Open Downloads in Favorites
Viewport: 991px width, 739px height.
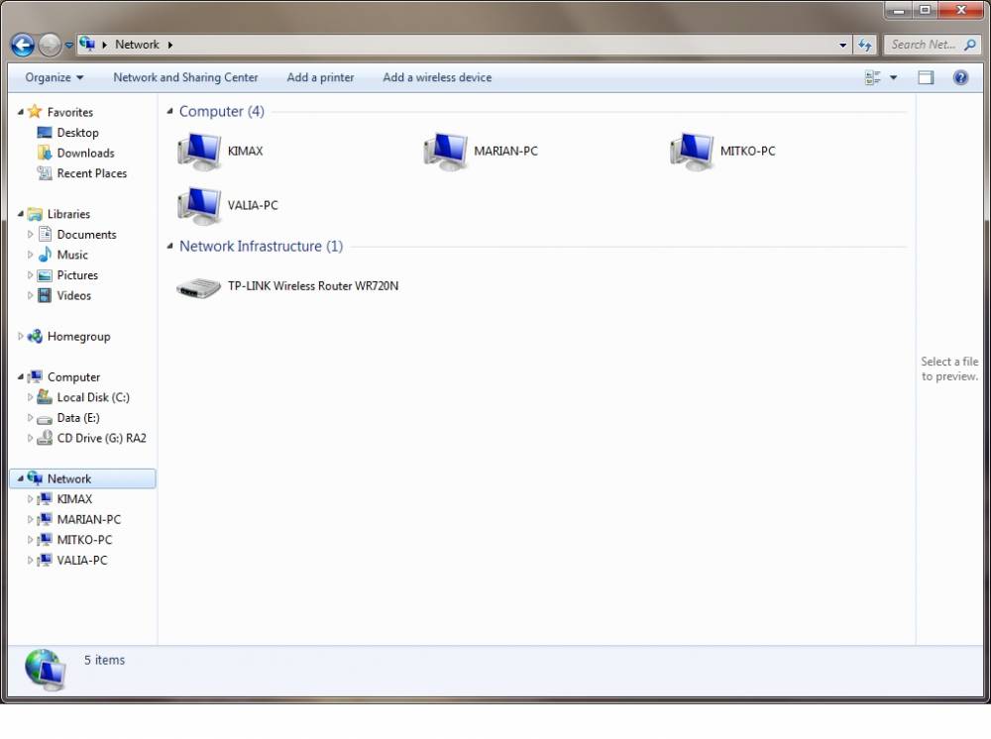[85, 153]
